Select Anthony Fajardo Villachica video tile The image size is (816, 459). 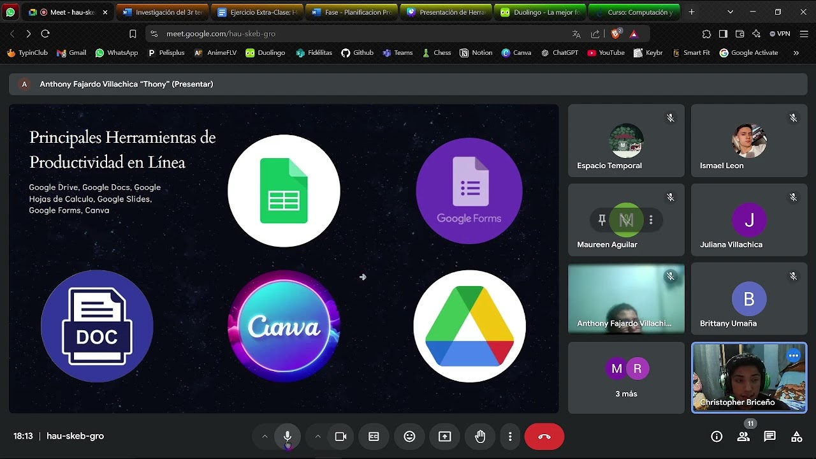pyautogui.click(x=626, y=298)
